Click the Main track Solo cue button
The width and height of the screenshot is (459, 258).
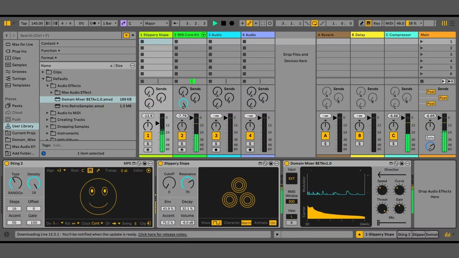[x=430, y=138]
